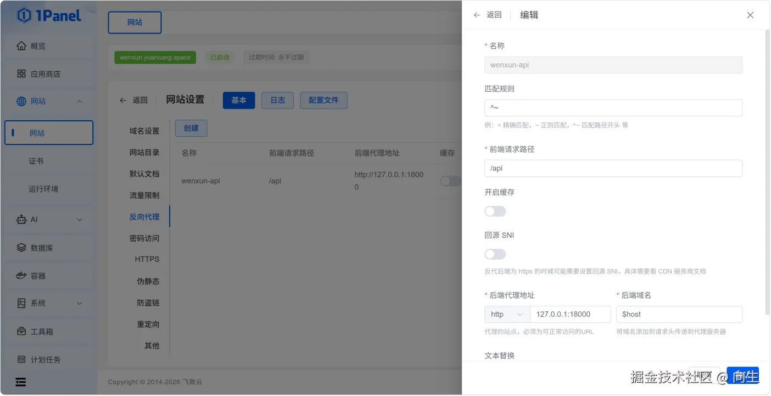The width and height of the screenshot is (771, 396).
Task: Click the 容器 docker icon
Action: pos(21,275)
